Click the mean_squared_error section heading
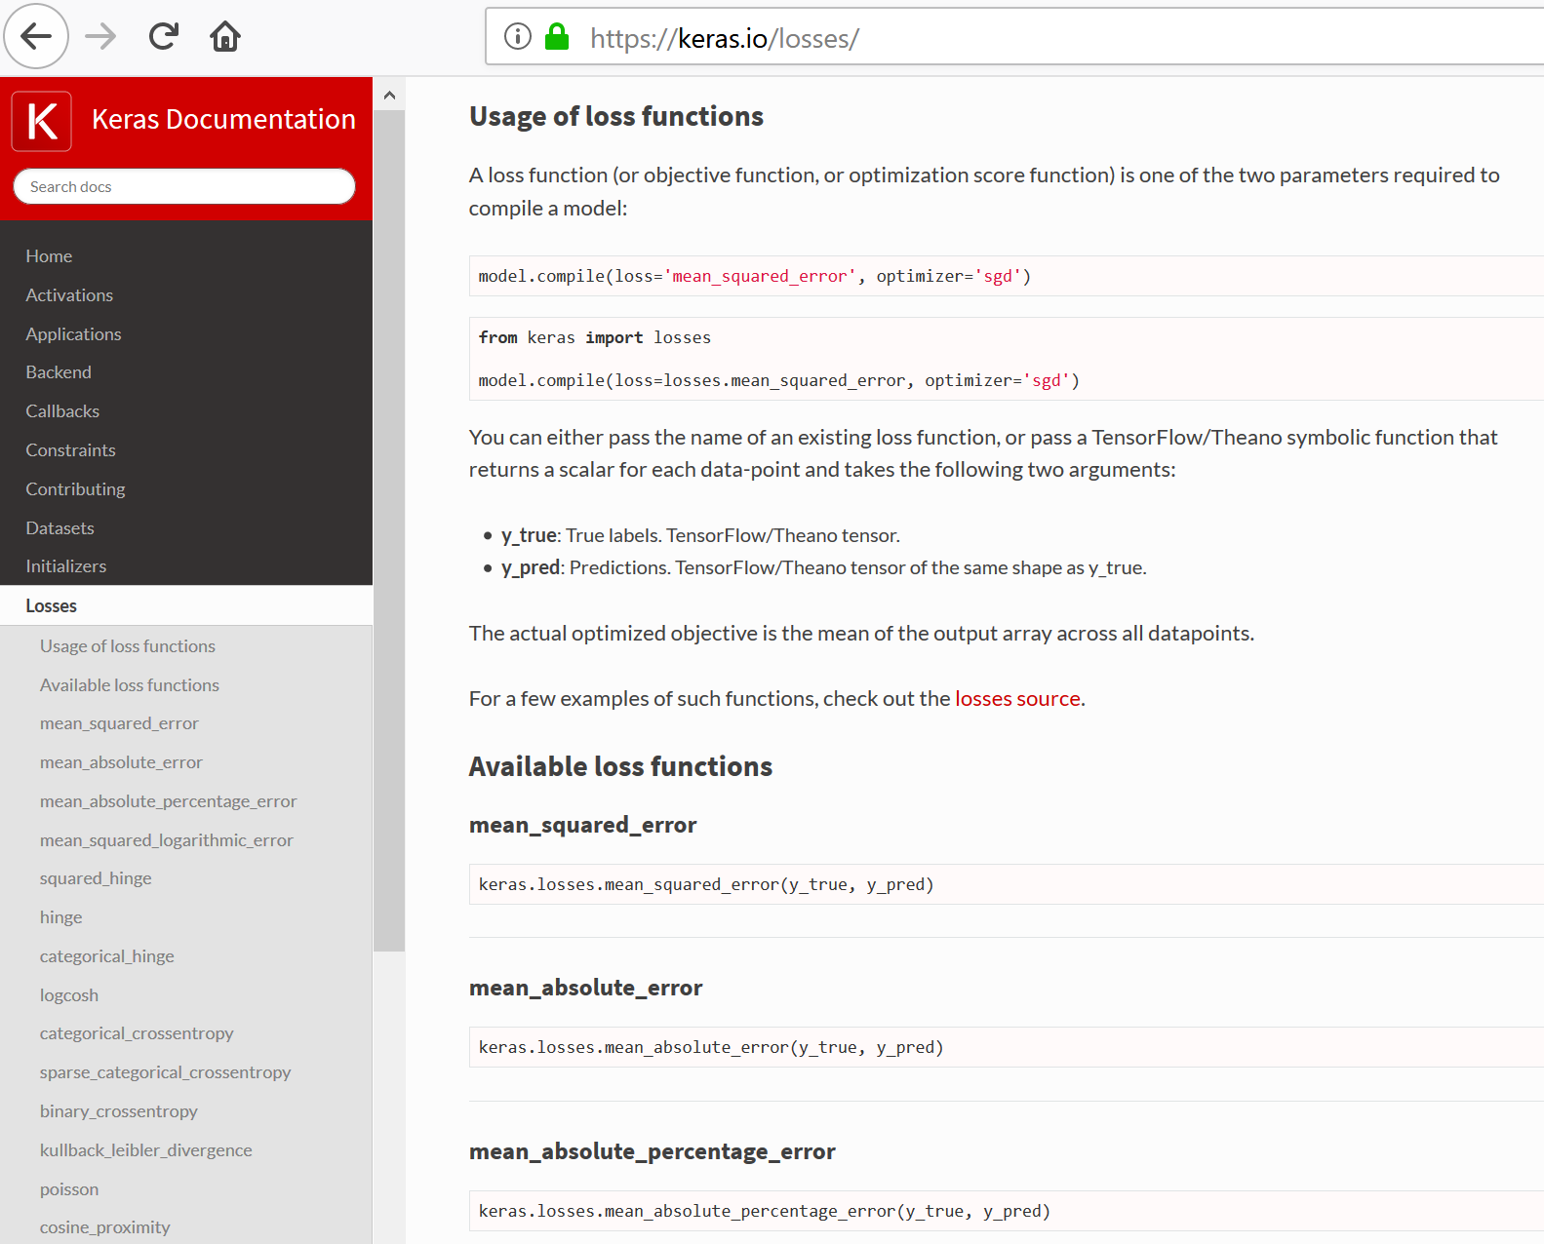1544x1244 pixels. pos(582,826)
